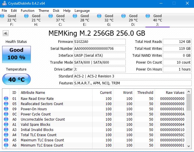Click status orb for Power Cycle Count

tap(6, 114)
